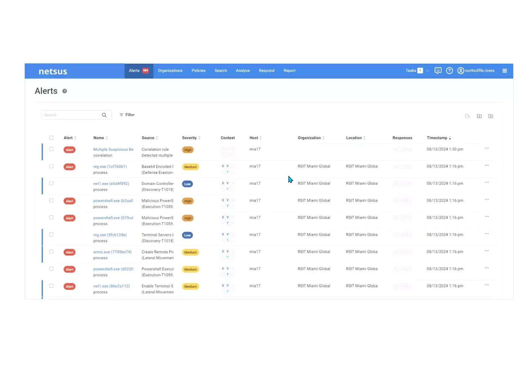Expand the Tasks dropdown chevron
The image size is (529, 381).
pyautogui.click(x=427, y=71)
